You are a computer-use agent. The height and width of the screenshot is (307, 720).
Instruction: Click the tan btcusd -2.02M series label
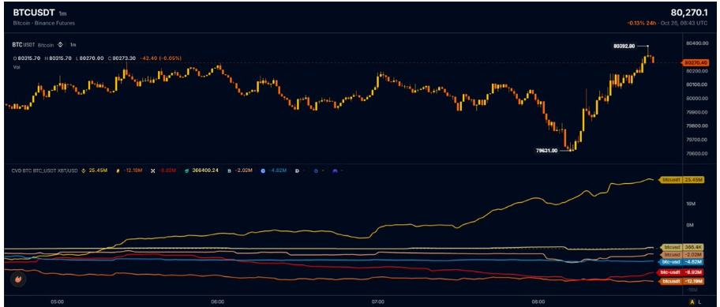point(682,254)
